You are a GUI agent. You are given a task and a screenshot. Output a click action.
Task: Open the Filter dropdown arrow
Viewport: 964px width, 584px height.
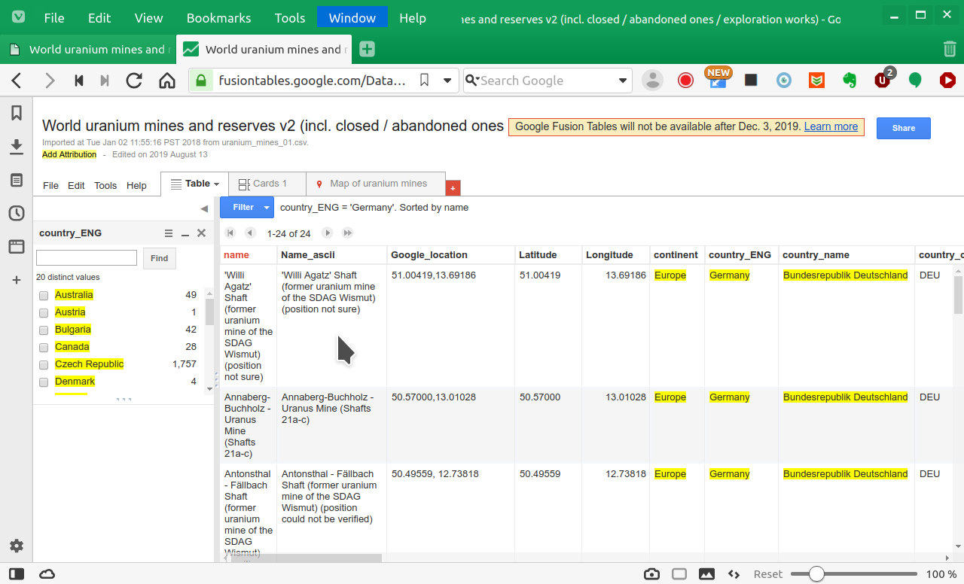point(267,207)
